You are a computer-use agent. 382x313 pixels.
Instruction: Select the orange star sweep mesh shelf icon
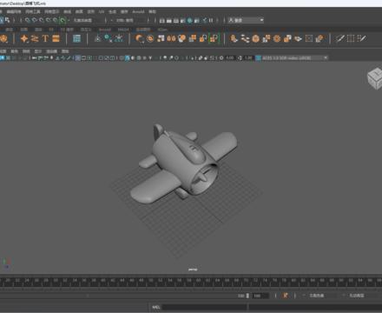tap(24, 38)
